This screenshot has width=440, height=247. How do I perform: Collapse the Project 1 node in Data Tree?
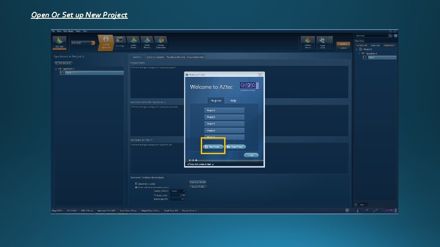357,49
